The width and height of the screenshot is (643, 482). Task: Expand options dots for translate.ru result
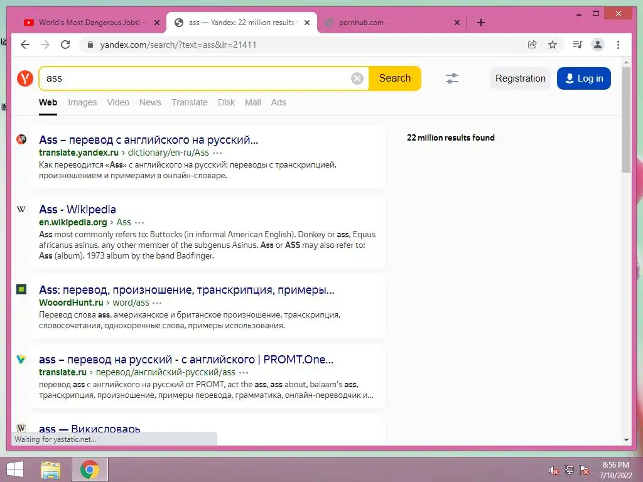click(244, 373)
